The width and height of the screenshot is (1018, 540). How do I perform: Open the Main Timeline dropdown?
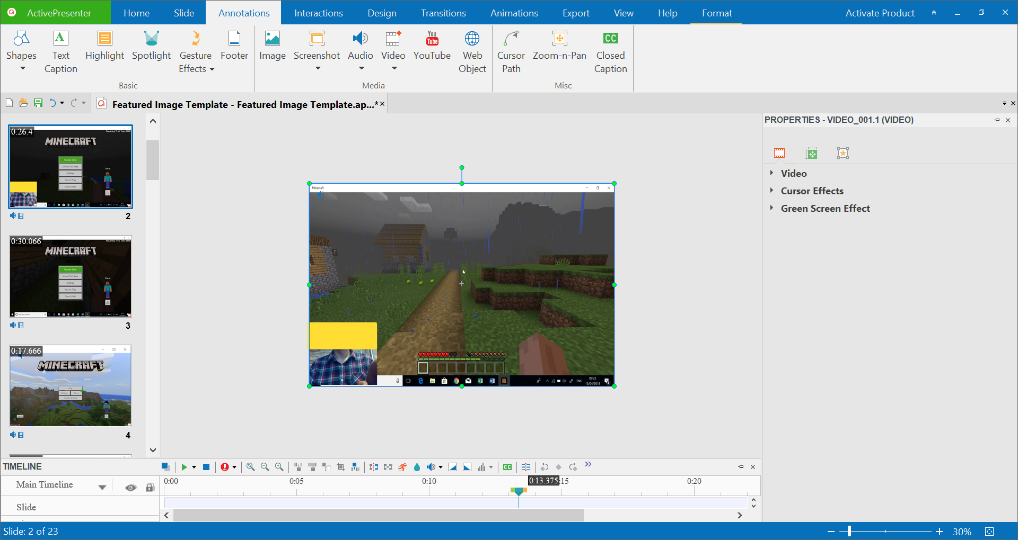click(102, 487)
